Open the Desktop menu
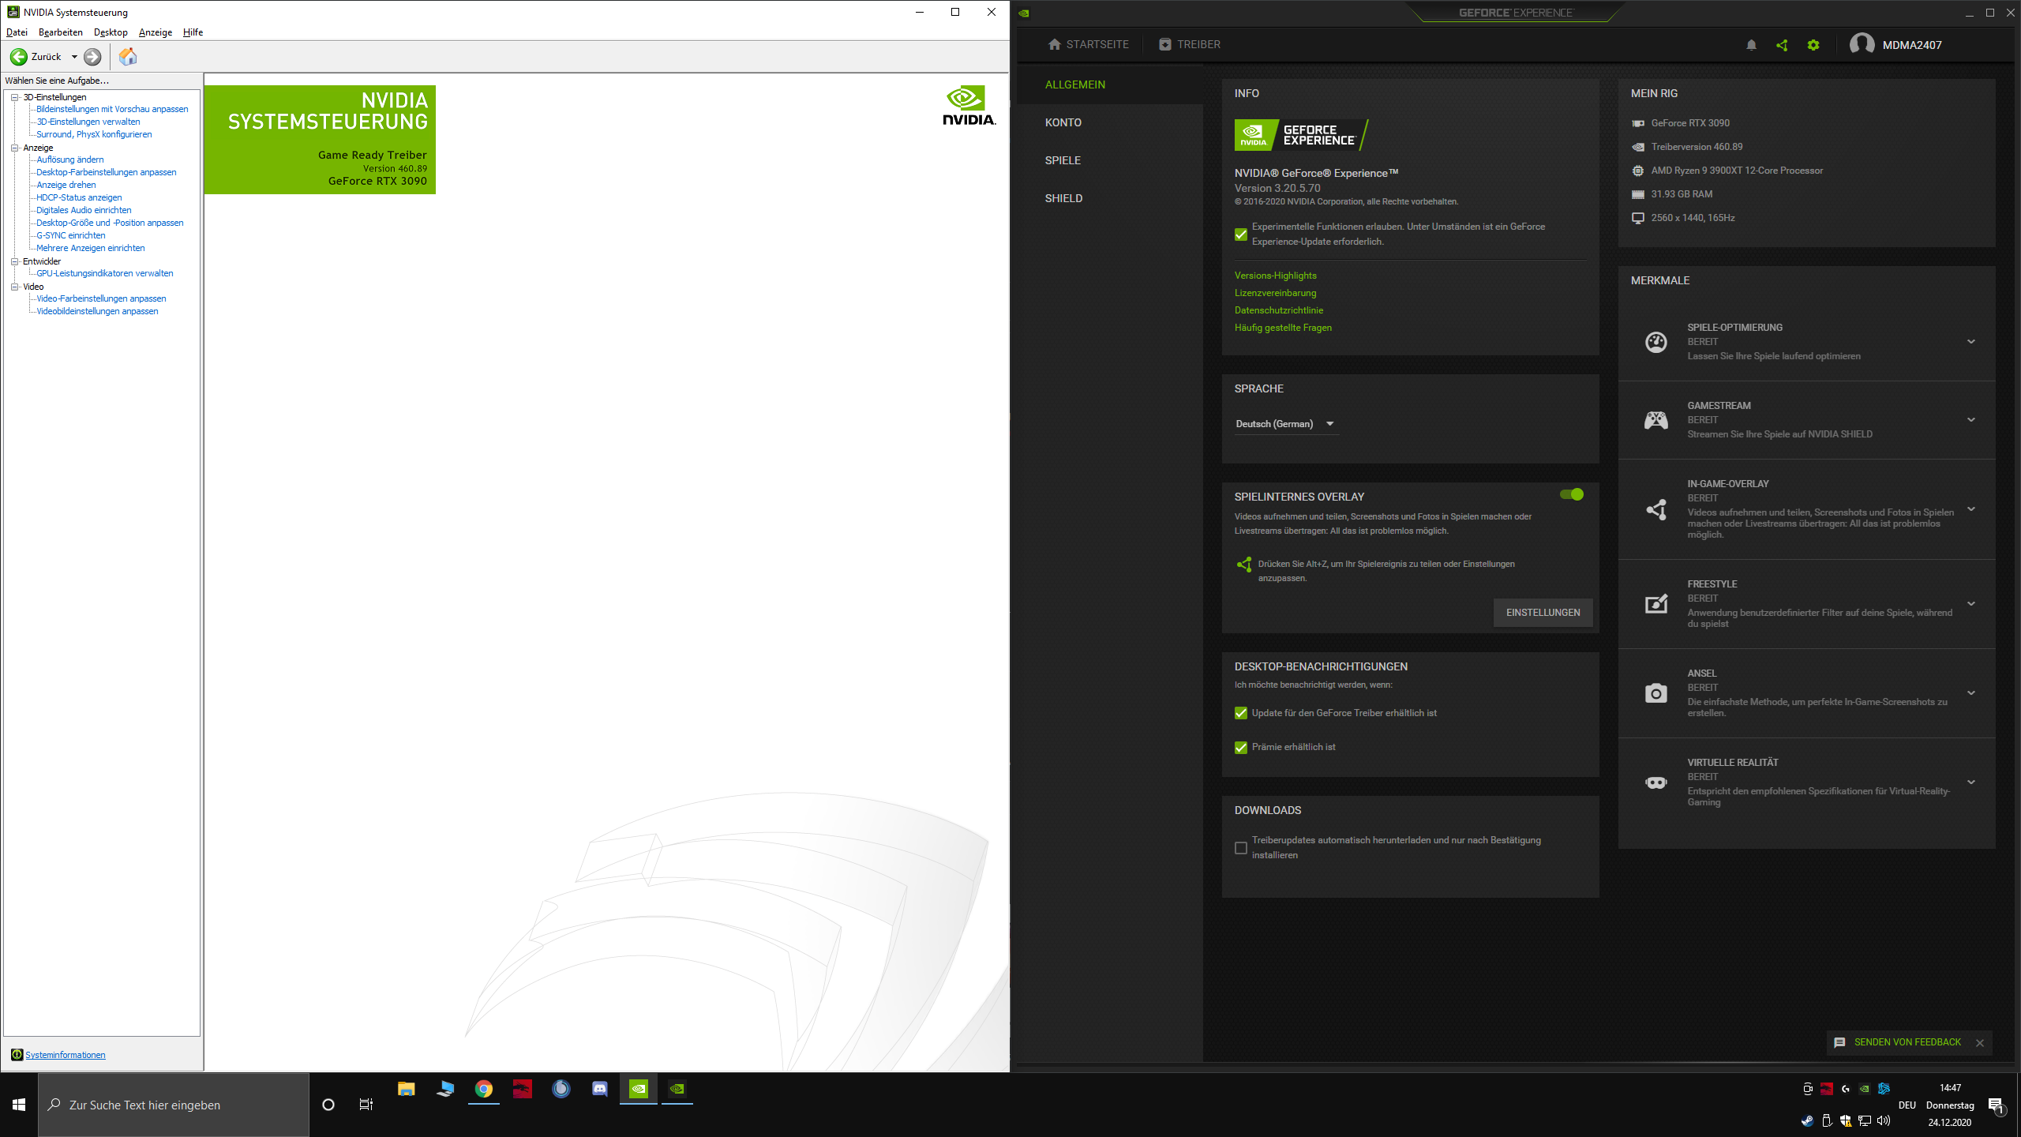This screenshot has height=1137, width=2021. tap(110, 32)
